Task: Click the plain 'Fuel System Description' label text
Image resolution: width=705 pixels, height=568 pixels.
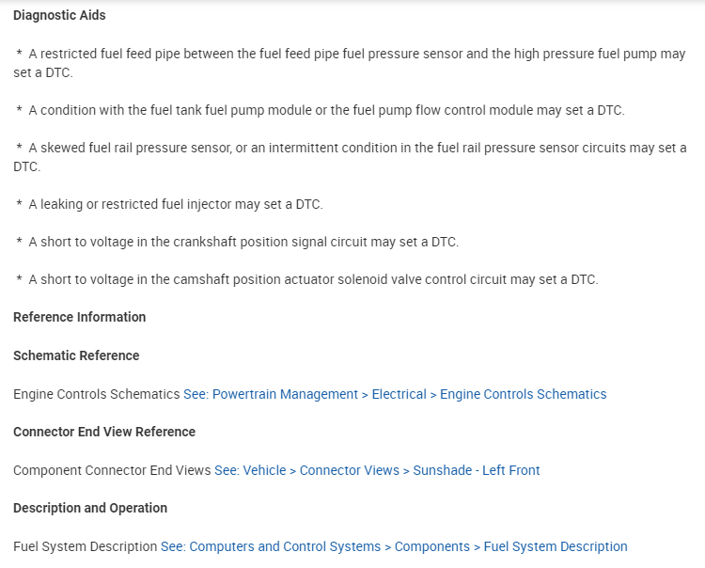Action: point(85,546)
